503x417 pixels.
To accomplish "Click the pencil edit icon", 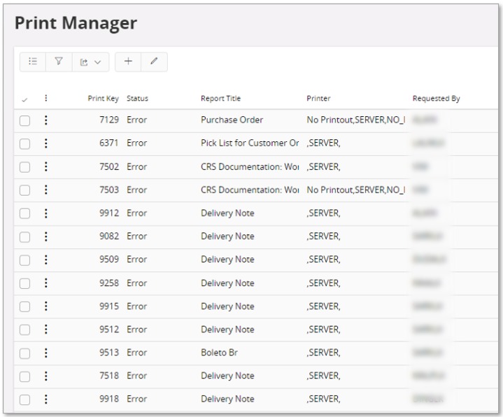I will pyautogui.click(x=153, y=63).
